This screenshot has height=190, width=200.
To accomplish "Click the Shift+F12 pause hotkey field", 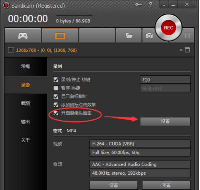I will point(165,88).
